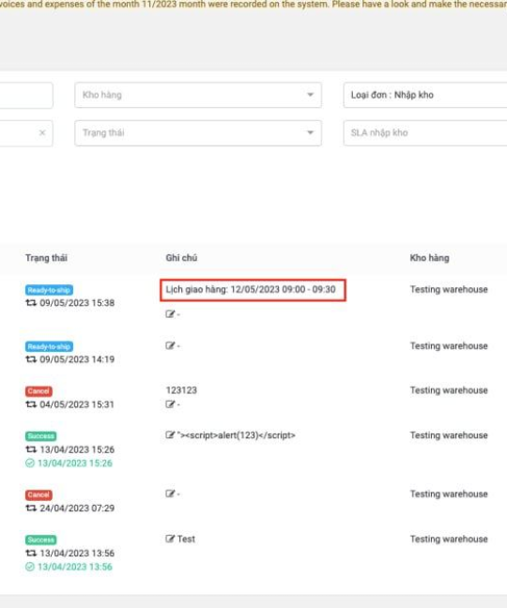Click Success badge dated 13/04/2023 13:56

point(40,540)
